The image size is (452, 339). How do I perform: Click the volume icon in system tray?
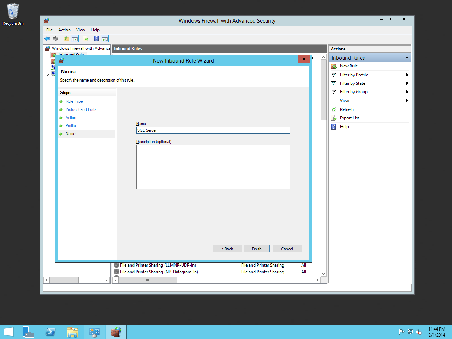point(419,332)
